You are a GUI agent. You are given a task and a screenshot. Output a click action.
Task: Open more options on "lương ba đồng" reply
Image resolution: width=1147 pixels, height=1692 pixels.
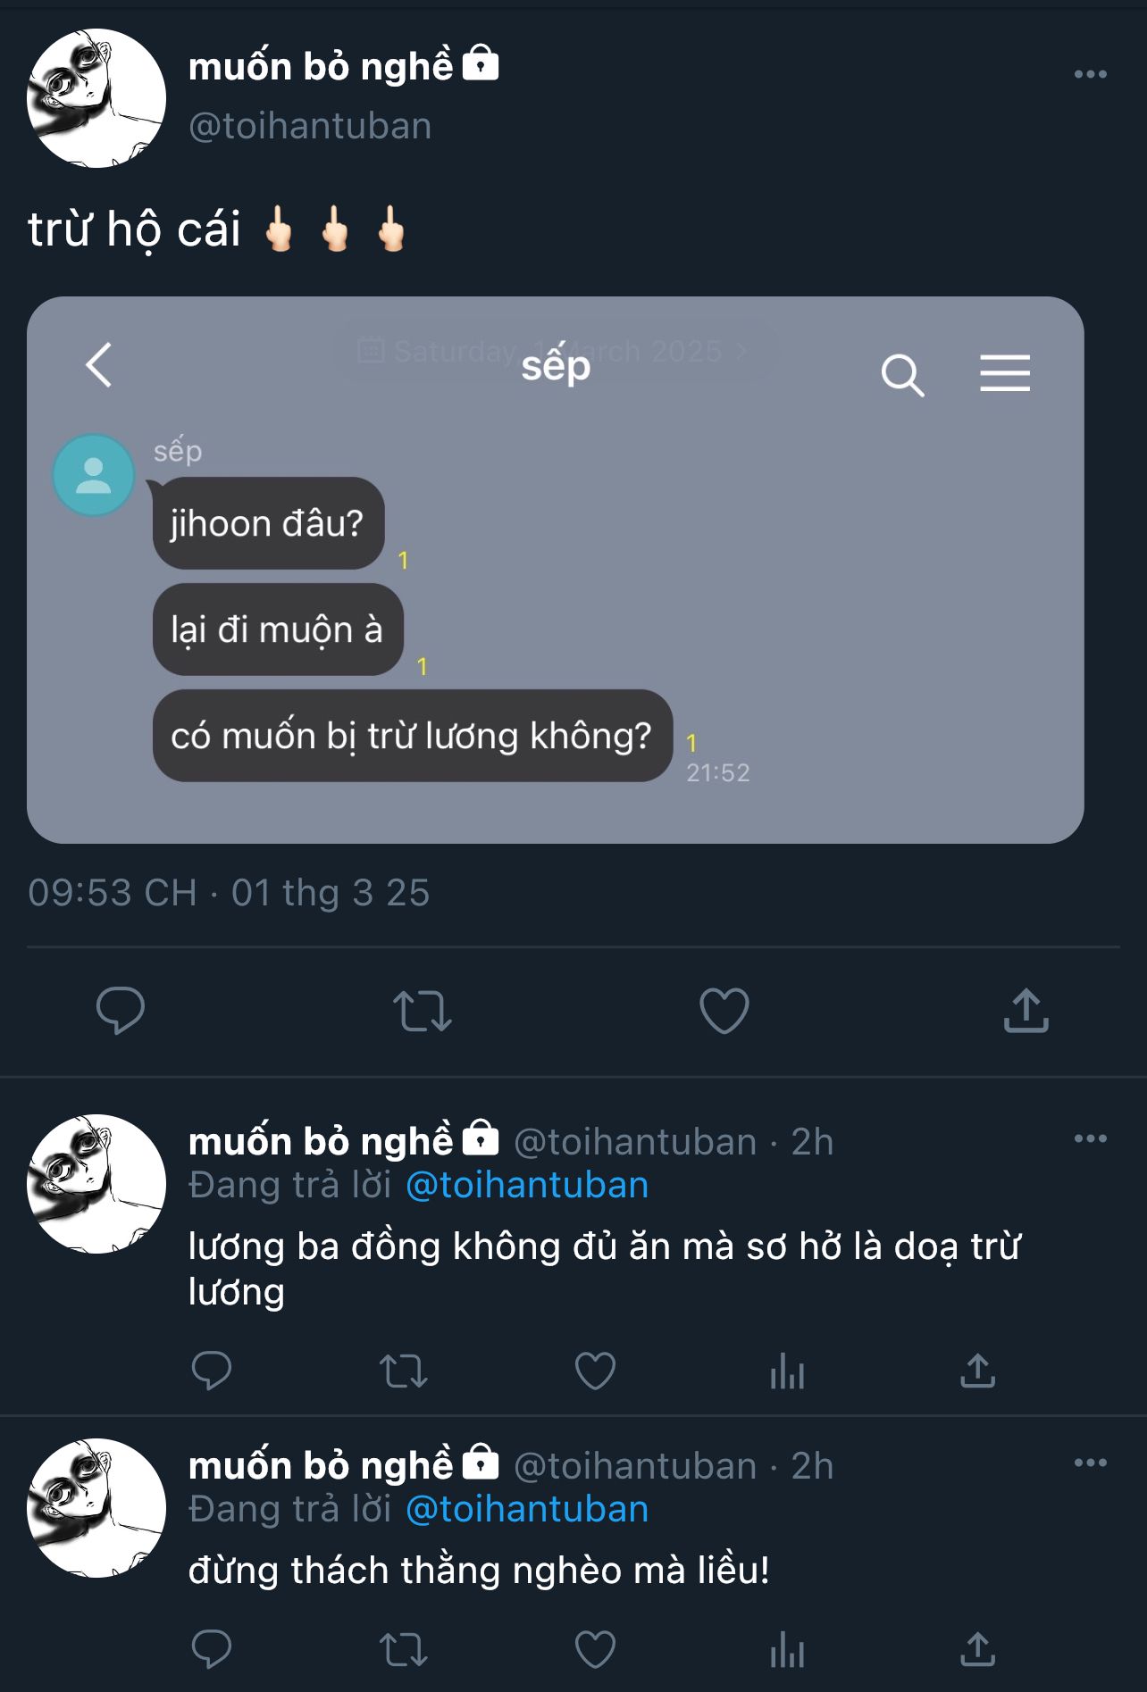[1090, 1138]
